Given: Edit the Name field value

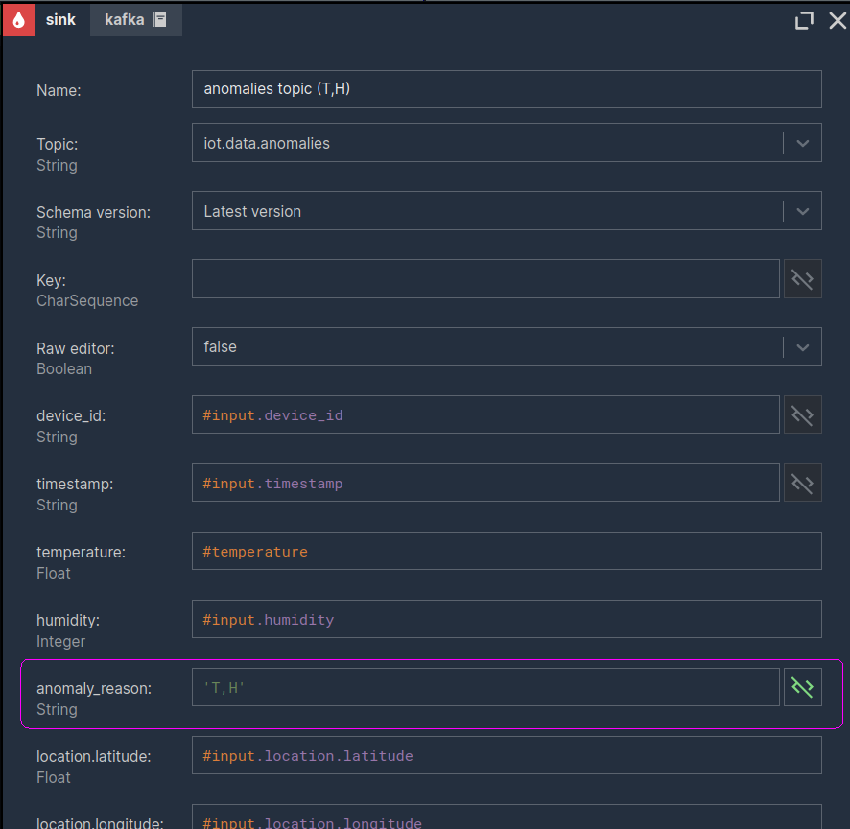Looking at the screenshot, I should pyautogui.click(x=507, y=89).
